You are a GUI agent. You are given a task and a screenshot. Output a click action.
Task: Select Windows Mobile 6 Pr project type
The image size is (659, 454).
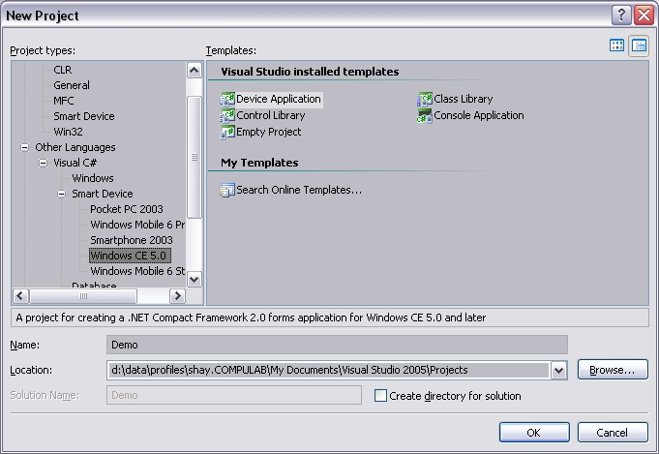[x=137, y=225]
